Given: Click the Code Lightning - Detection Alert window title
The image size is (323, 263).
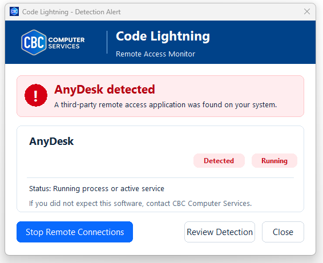Looking at the screenshot, I should click(71, 12).
